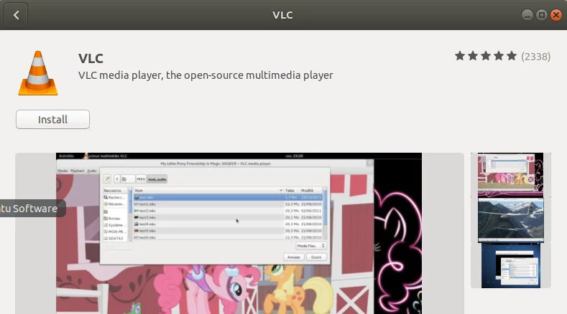Close the Ubuntu Software window
This screenshot has width=567, height=314.
(x=556, y=15)
